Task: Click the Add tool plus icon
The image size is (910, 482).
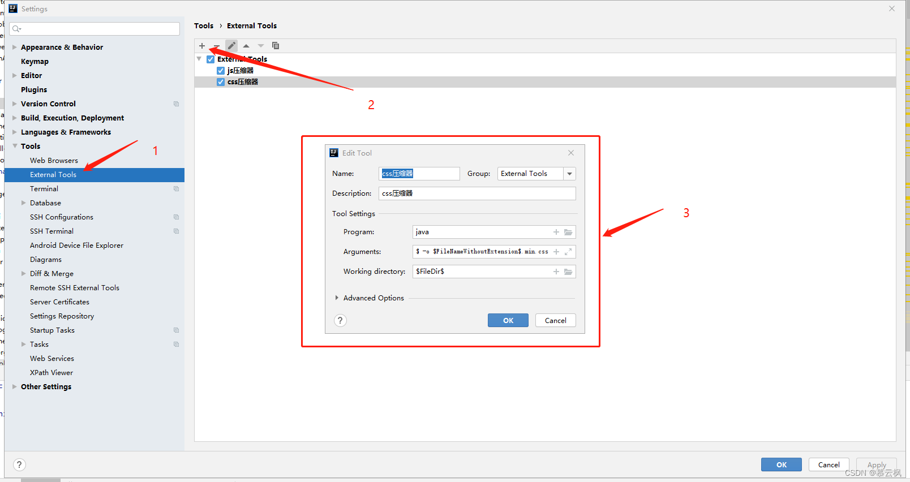Action: click(x=202, y=46)
